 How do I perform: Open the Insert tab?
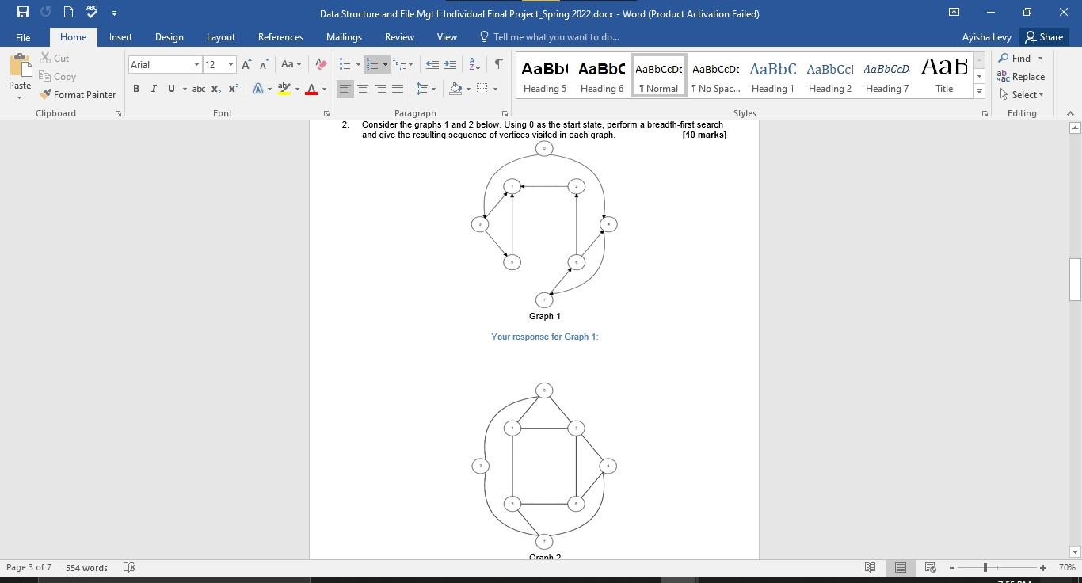tap(120, 37)
